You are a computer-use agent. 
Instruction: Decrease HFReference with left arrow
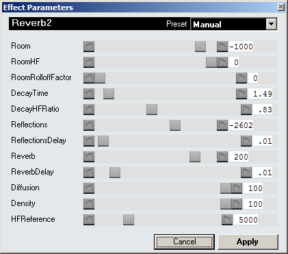point(89,220)
